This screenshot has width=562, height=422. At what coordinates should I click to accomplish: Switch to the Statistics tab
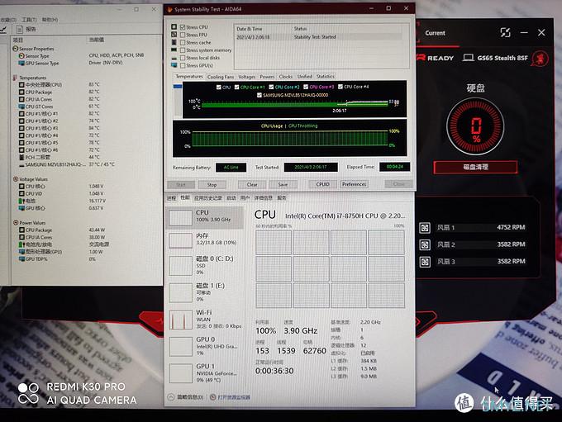pos(326,76)
